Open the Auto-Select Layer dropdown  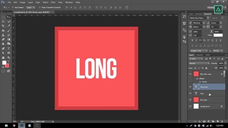(31, 7)
